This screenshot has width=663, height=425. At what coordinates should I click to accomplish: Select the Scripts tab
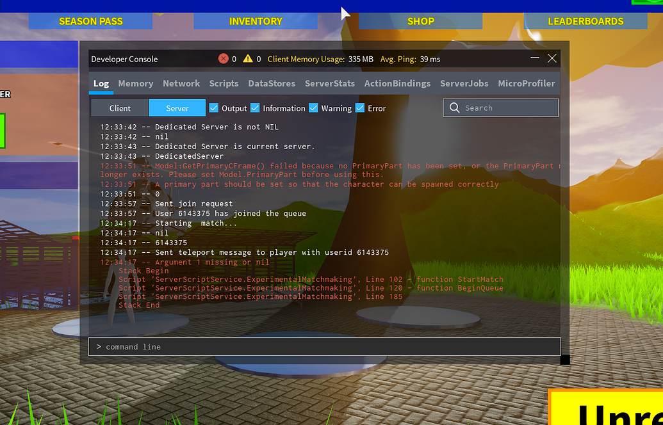pyautogui.click(x=224, y=83)
